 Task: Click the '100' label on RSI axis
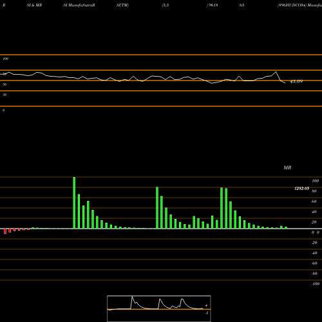tap(5, 59)
